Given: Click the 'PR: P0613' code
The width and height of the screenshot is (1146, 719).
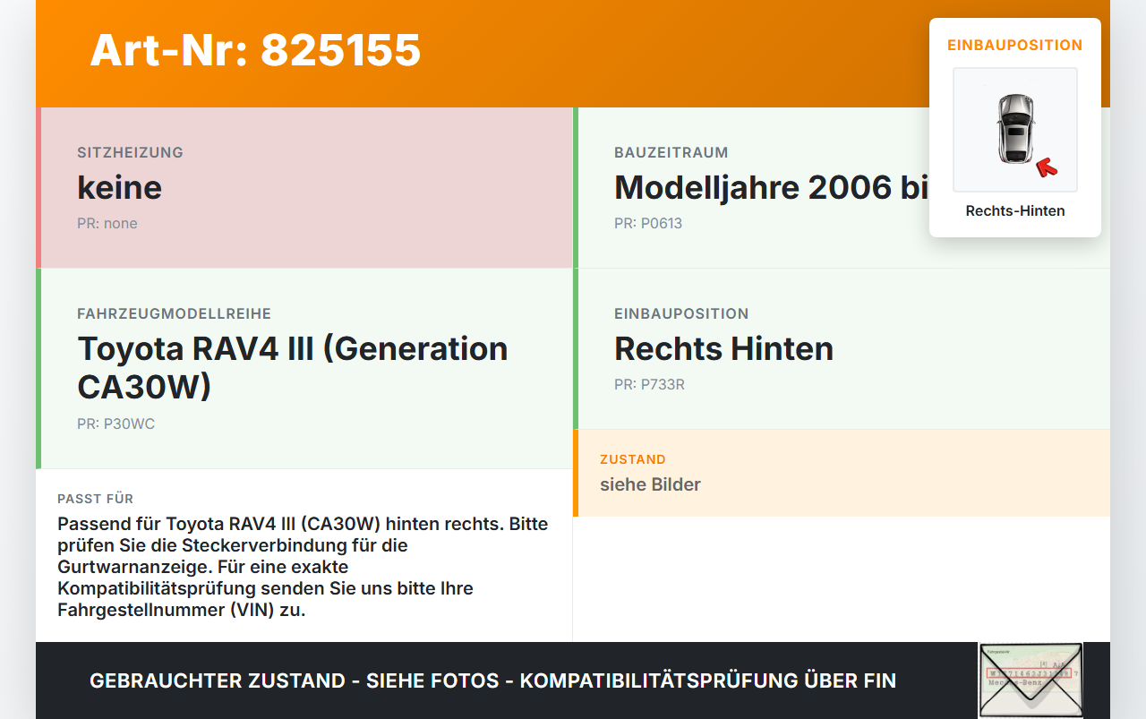Looking at the screenshot, I should tap(648, 224).
